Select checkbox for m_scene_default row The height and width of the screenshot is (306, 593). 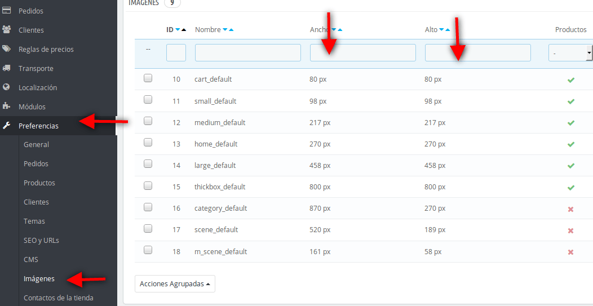(x=148, y=250)
